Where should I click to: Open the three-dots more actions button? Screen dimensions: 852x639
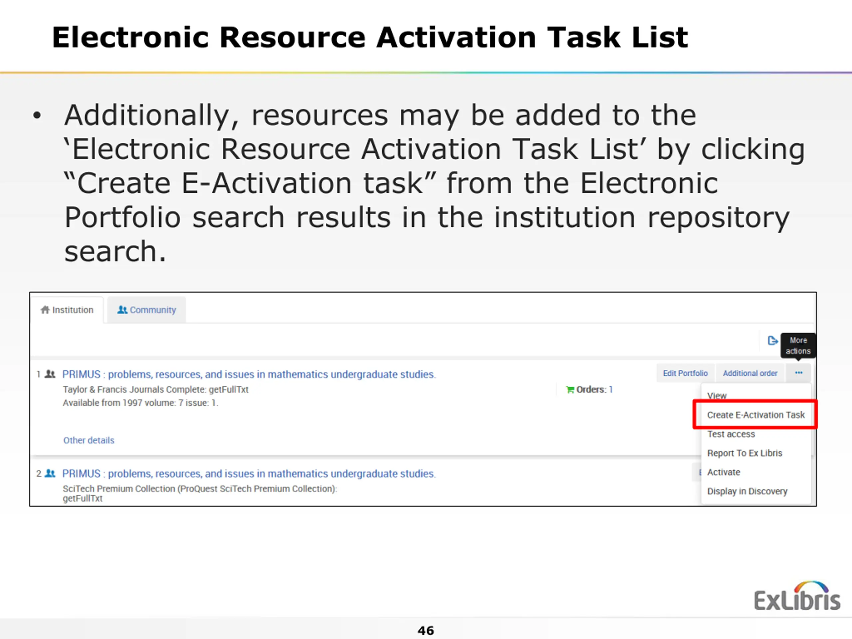[x=798, y=373]
